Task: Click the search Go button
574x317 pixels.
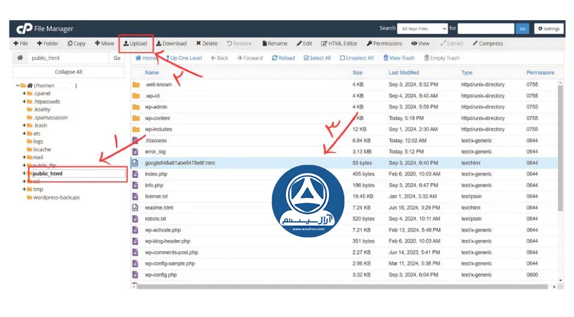Action: coord(523,28)
